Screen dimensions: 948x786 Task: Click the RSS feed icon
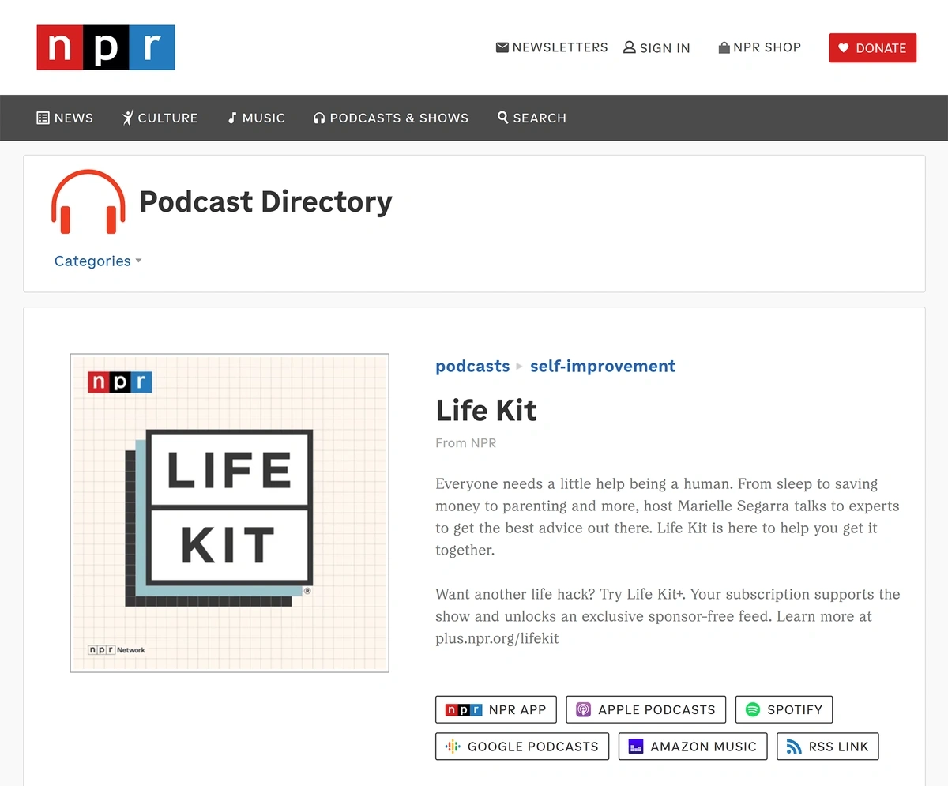794,747
